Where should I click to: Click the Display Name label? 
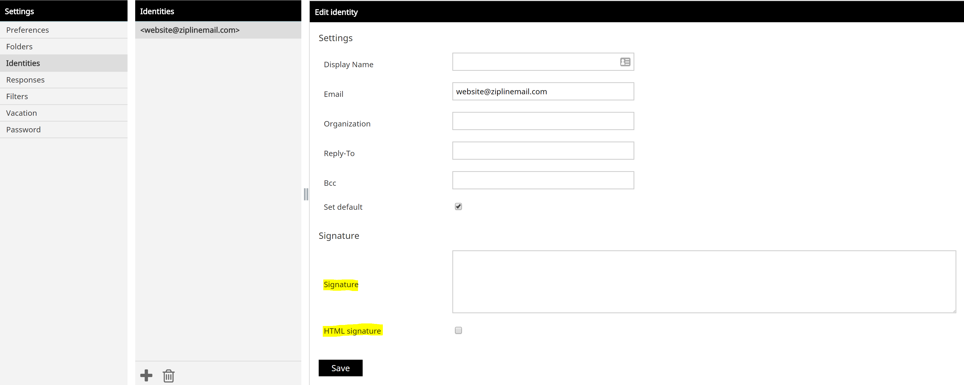tap(348, 64)
